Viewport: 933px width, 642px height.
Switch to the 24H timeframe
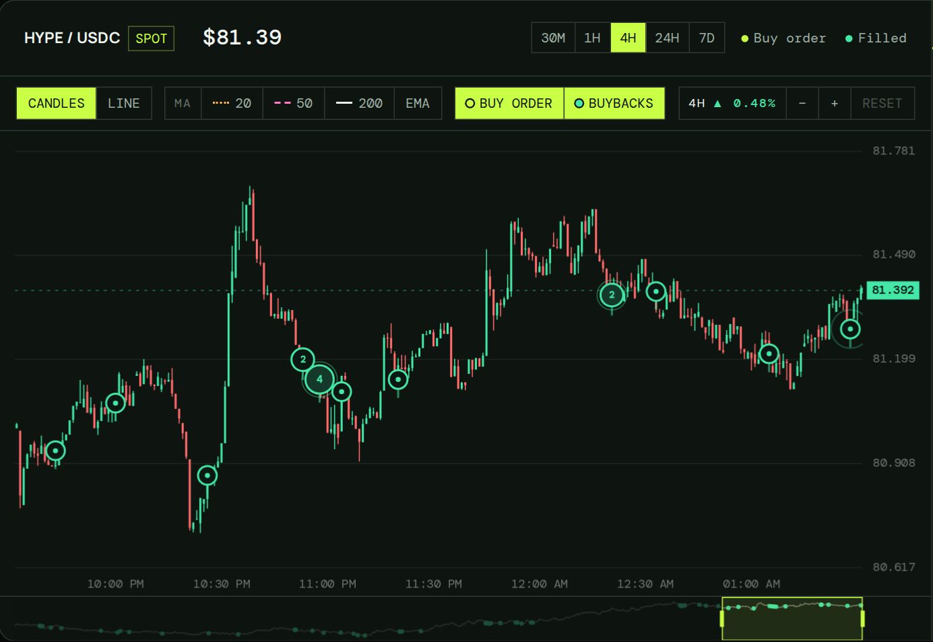coord(667,38)
